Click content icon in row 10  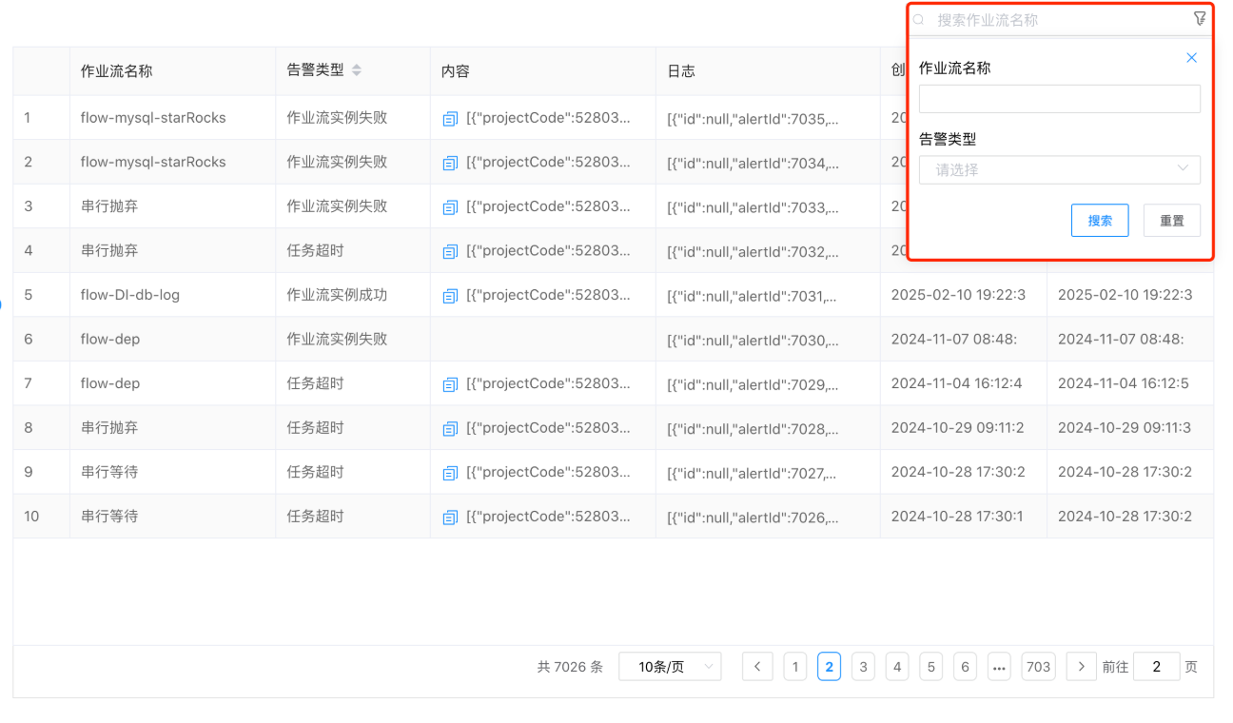[450, 518]
